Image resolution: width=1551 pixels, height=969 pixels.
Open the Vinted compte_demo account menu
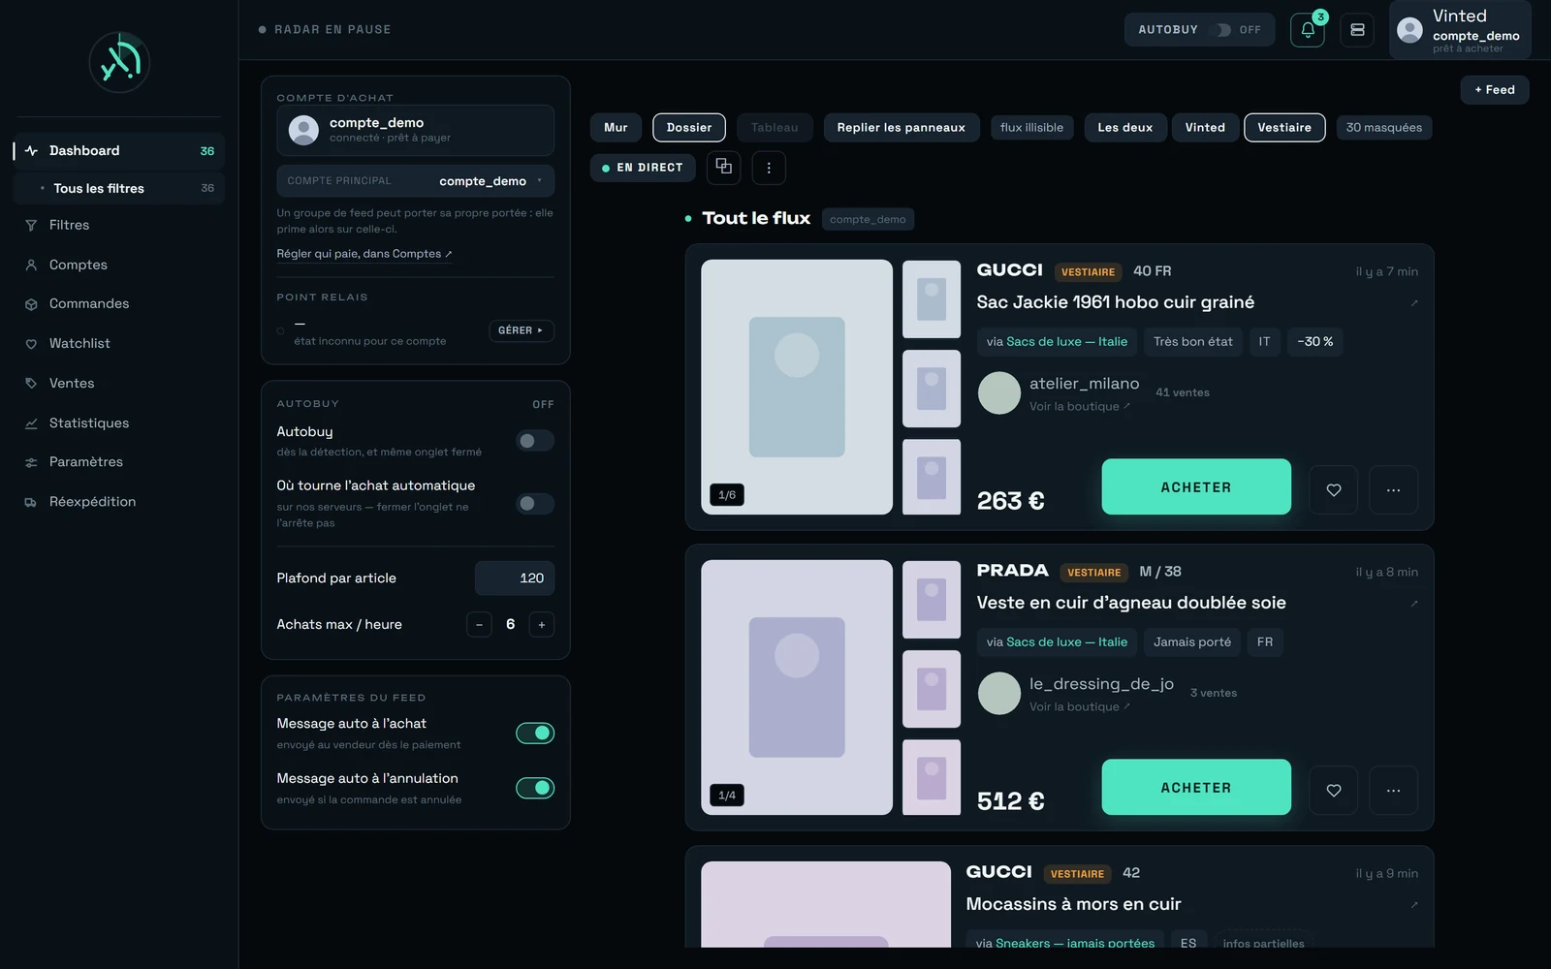tap(1460, 30)
